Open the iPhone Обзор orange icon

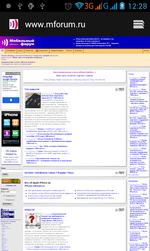(15, 122)
